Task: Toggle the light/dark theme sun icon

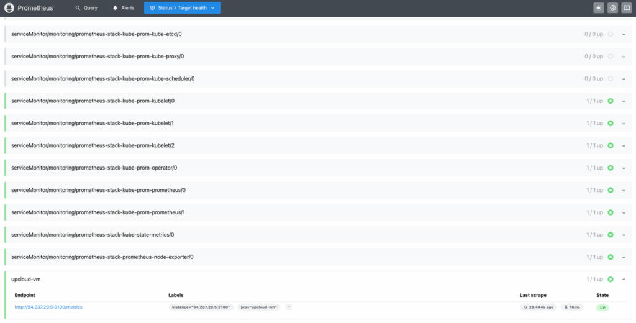Action: [x=599, y=7]
